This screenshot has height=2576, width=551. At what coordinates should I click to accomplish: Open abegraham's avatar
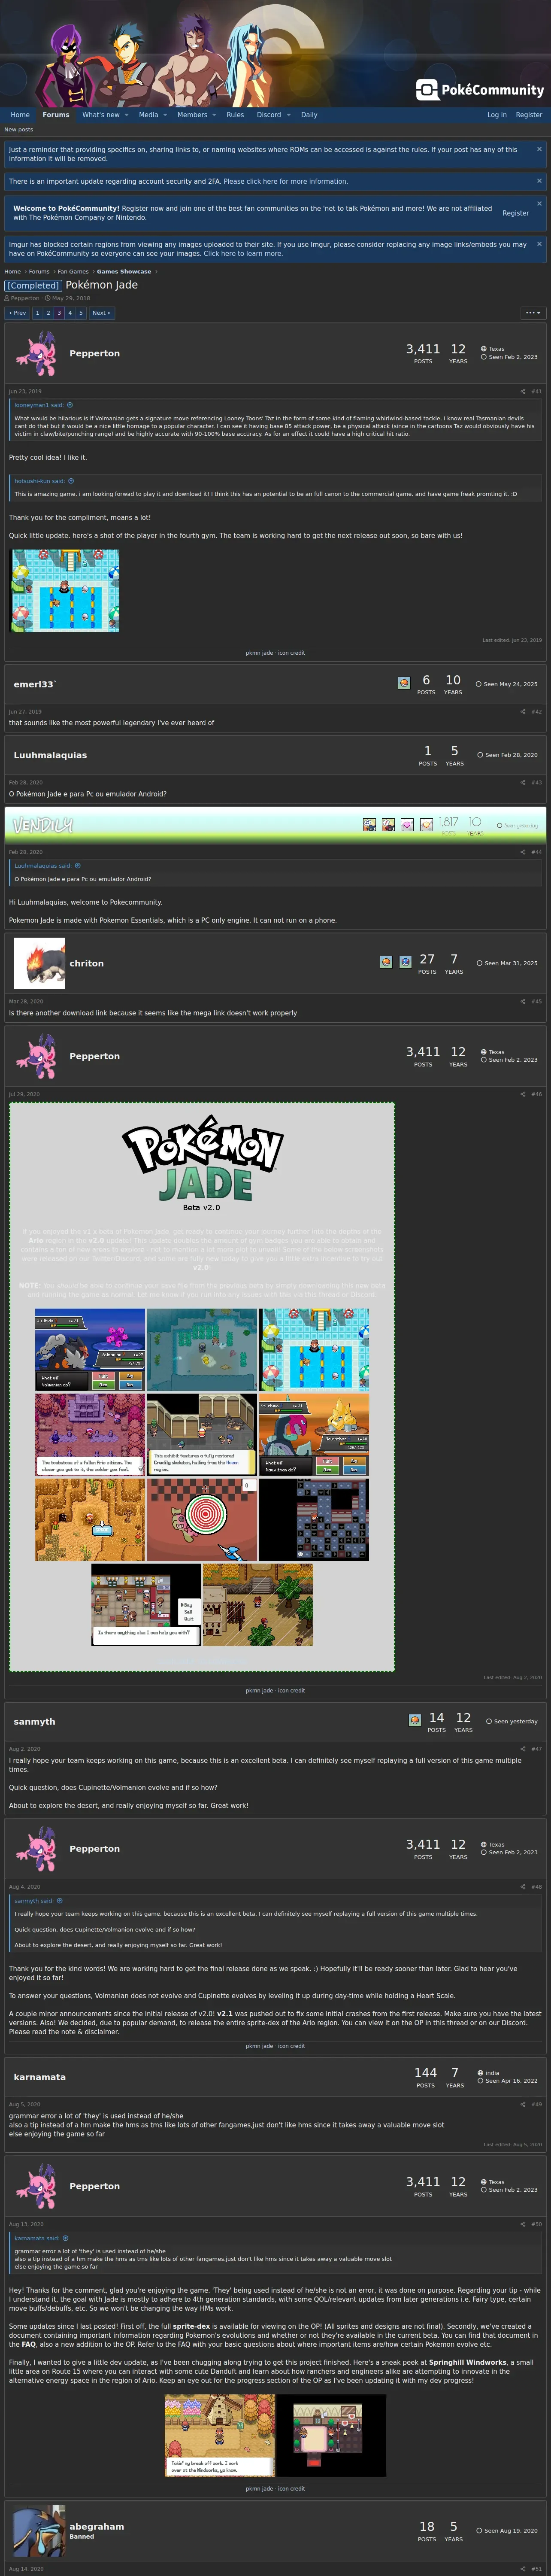[39, 2531]
